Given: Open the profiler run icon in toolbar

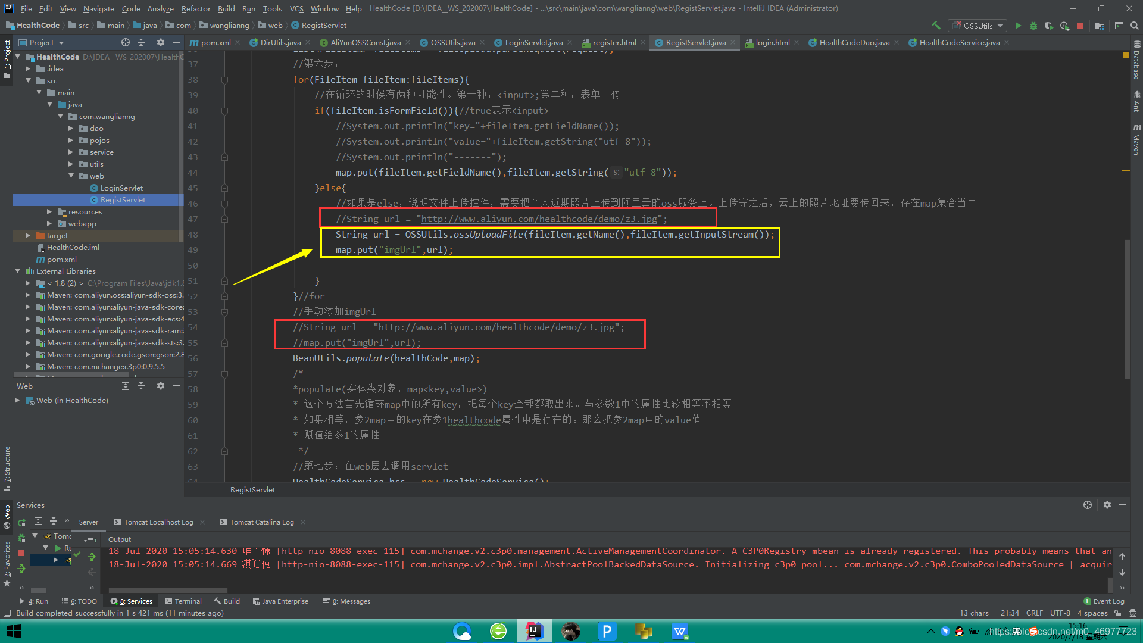Looking at the screenshot, I should [x=1064, y=26].
